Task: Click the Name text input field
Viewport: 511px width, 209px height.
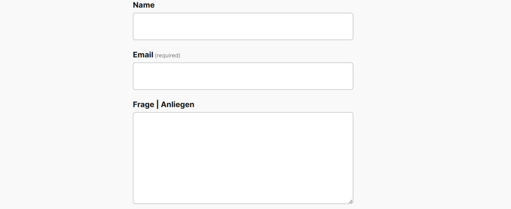Action: click(243, 26)
